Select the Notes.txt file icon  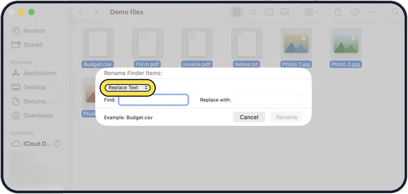click(246, 44)
